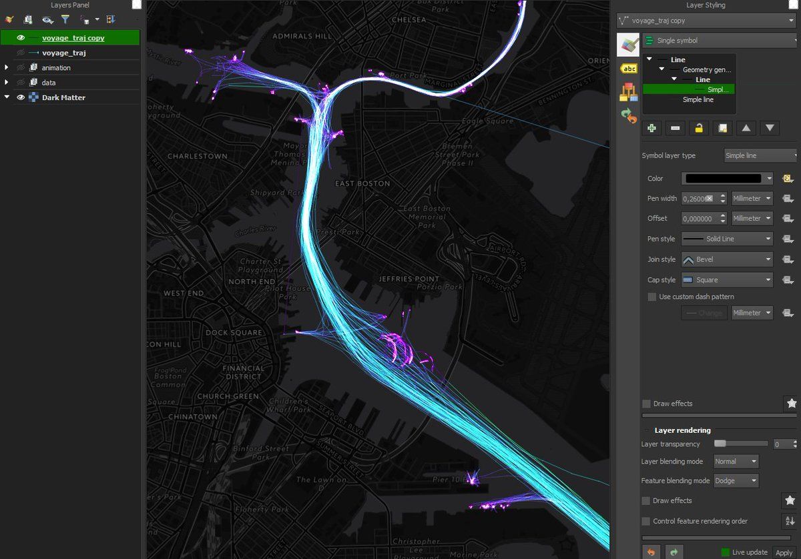The height and width of the screenshot is (559, 801).
Task: Customize symbol layer draw effects star button
Action: point(791,404)
